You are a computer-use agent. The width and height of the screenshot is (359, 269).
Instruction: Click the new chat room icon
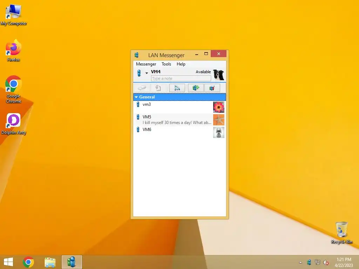[196, 88]
